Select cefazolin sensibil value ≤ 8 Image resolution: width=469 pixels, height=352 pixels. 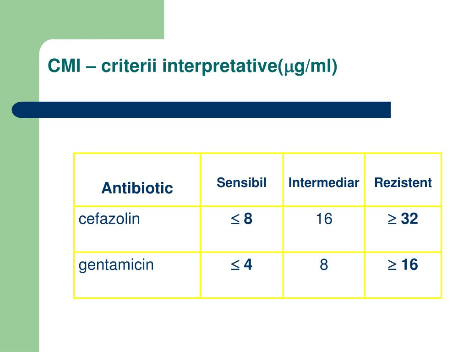point(241,219)
